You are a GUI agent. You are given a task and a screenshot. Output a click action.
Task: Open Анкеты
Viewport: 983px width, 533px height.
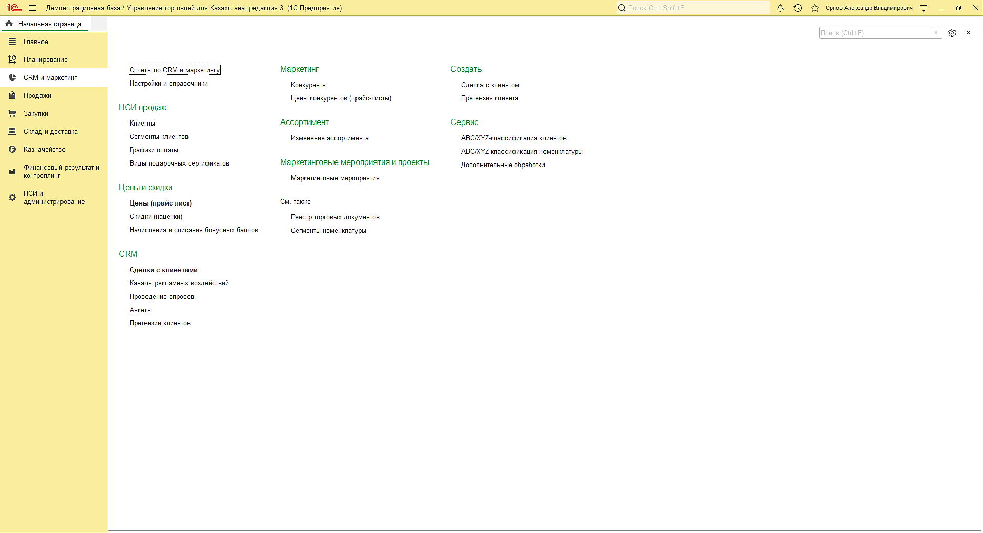[140, 310]
